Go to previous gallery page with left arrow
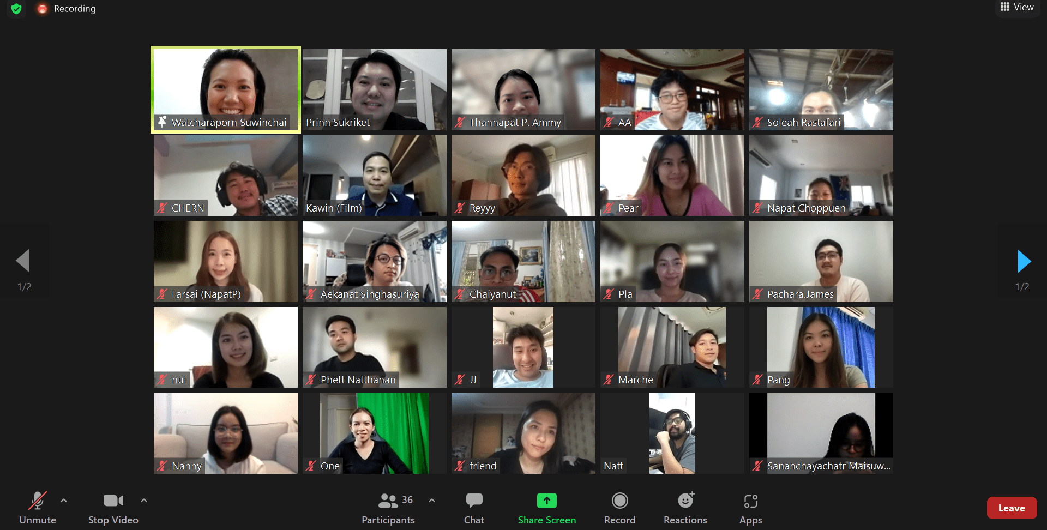The width and height of the screenshot is (1047, 530). pos(23,261)
